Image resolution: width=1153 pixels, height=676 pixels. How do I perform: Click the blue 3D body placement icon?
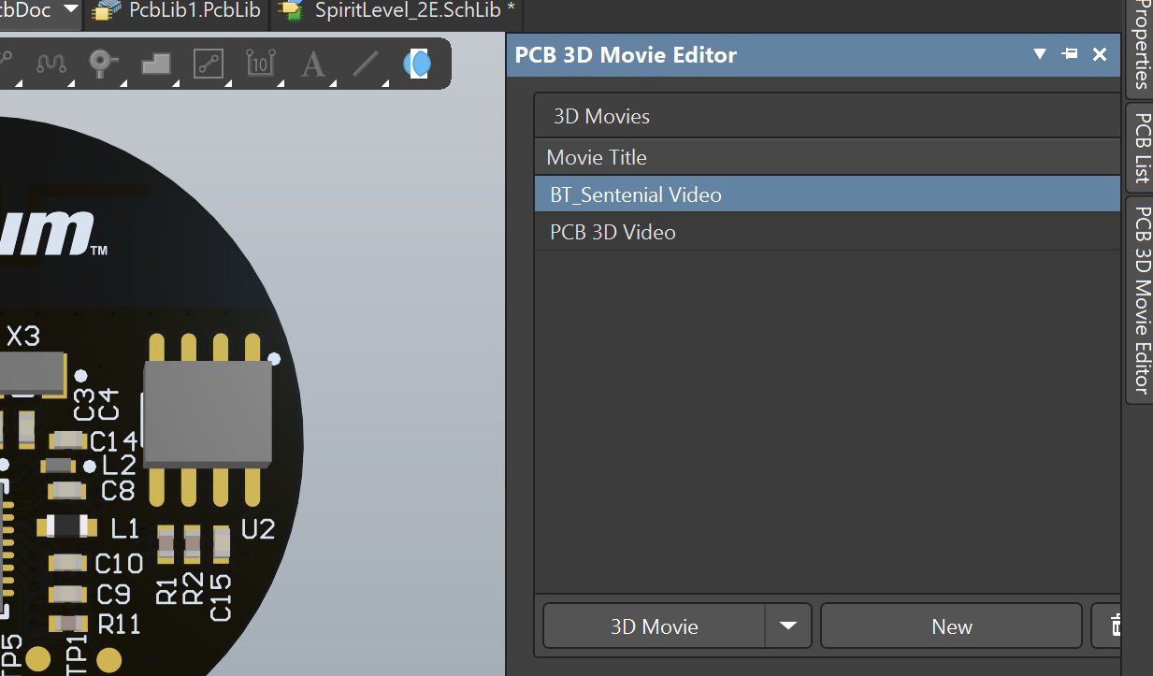click(x=417, y=64)
